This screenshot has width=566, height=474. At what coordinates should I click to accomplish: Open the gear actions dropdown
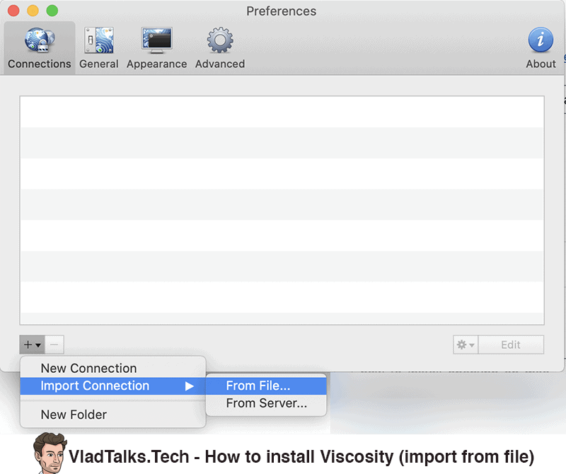tap(466, 345)
